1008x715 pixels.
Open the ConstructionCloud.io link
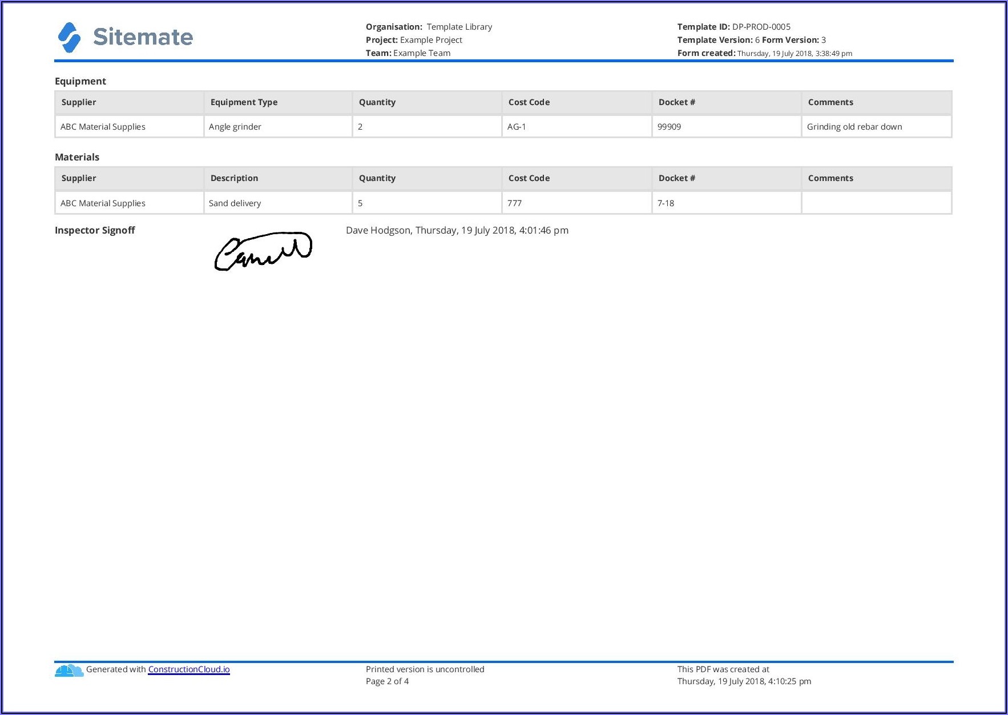(x=189, y=669)
